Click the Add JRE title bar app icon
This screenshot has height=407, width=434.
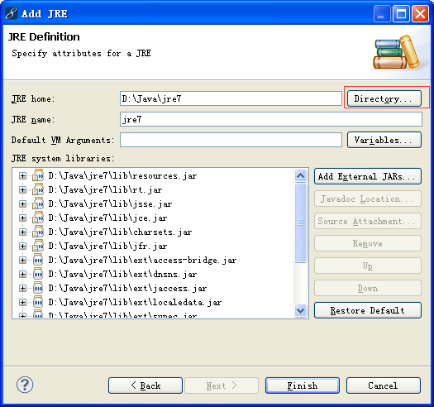click(x=12, y=13)
